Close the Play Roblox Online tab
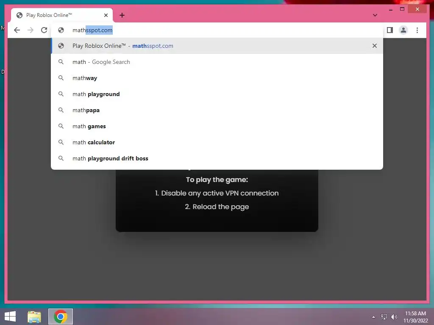434x325 pixels. [x=106, y=15]
